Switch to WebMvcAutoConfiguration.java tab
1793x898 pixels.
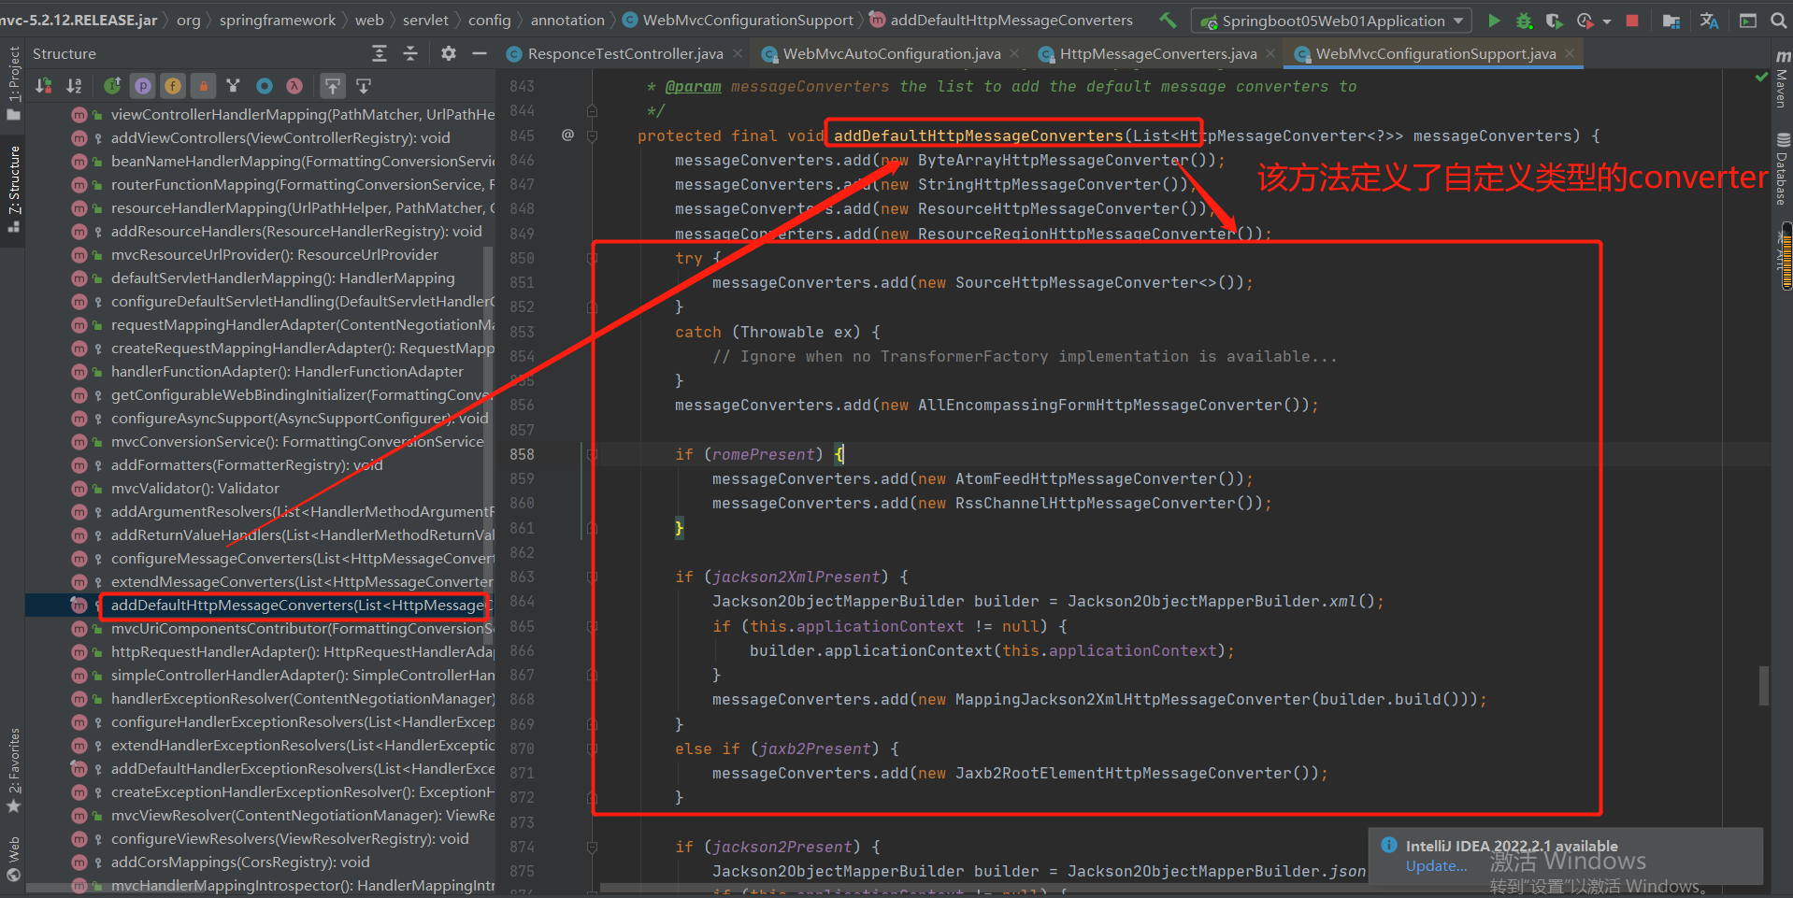(891, 54)
